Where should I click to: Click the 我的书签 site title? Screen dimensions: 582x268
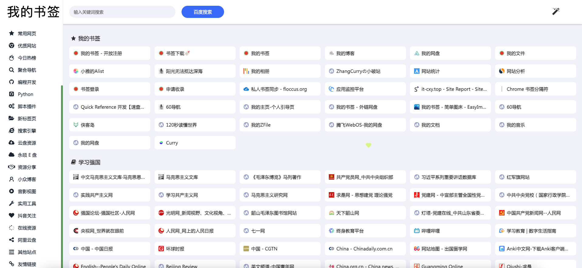click(x=33, y=12)
